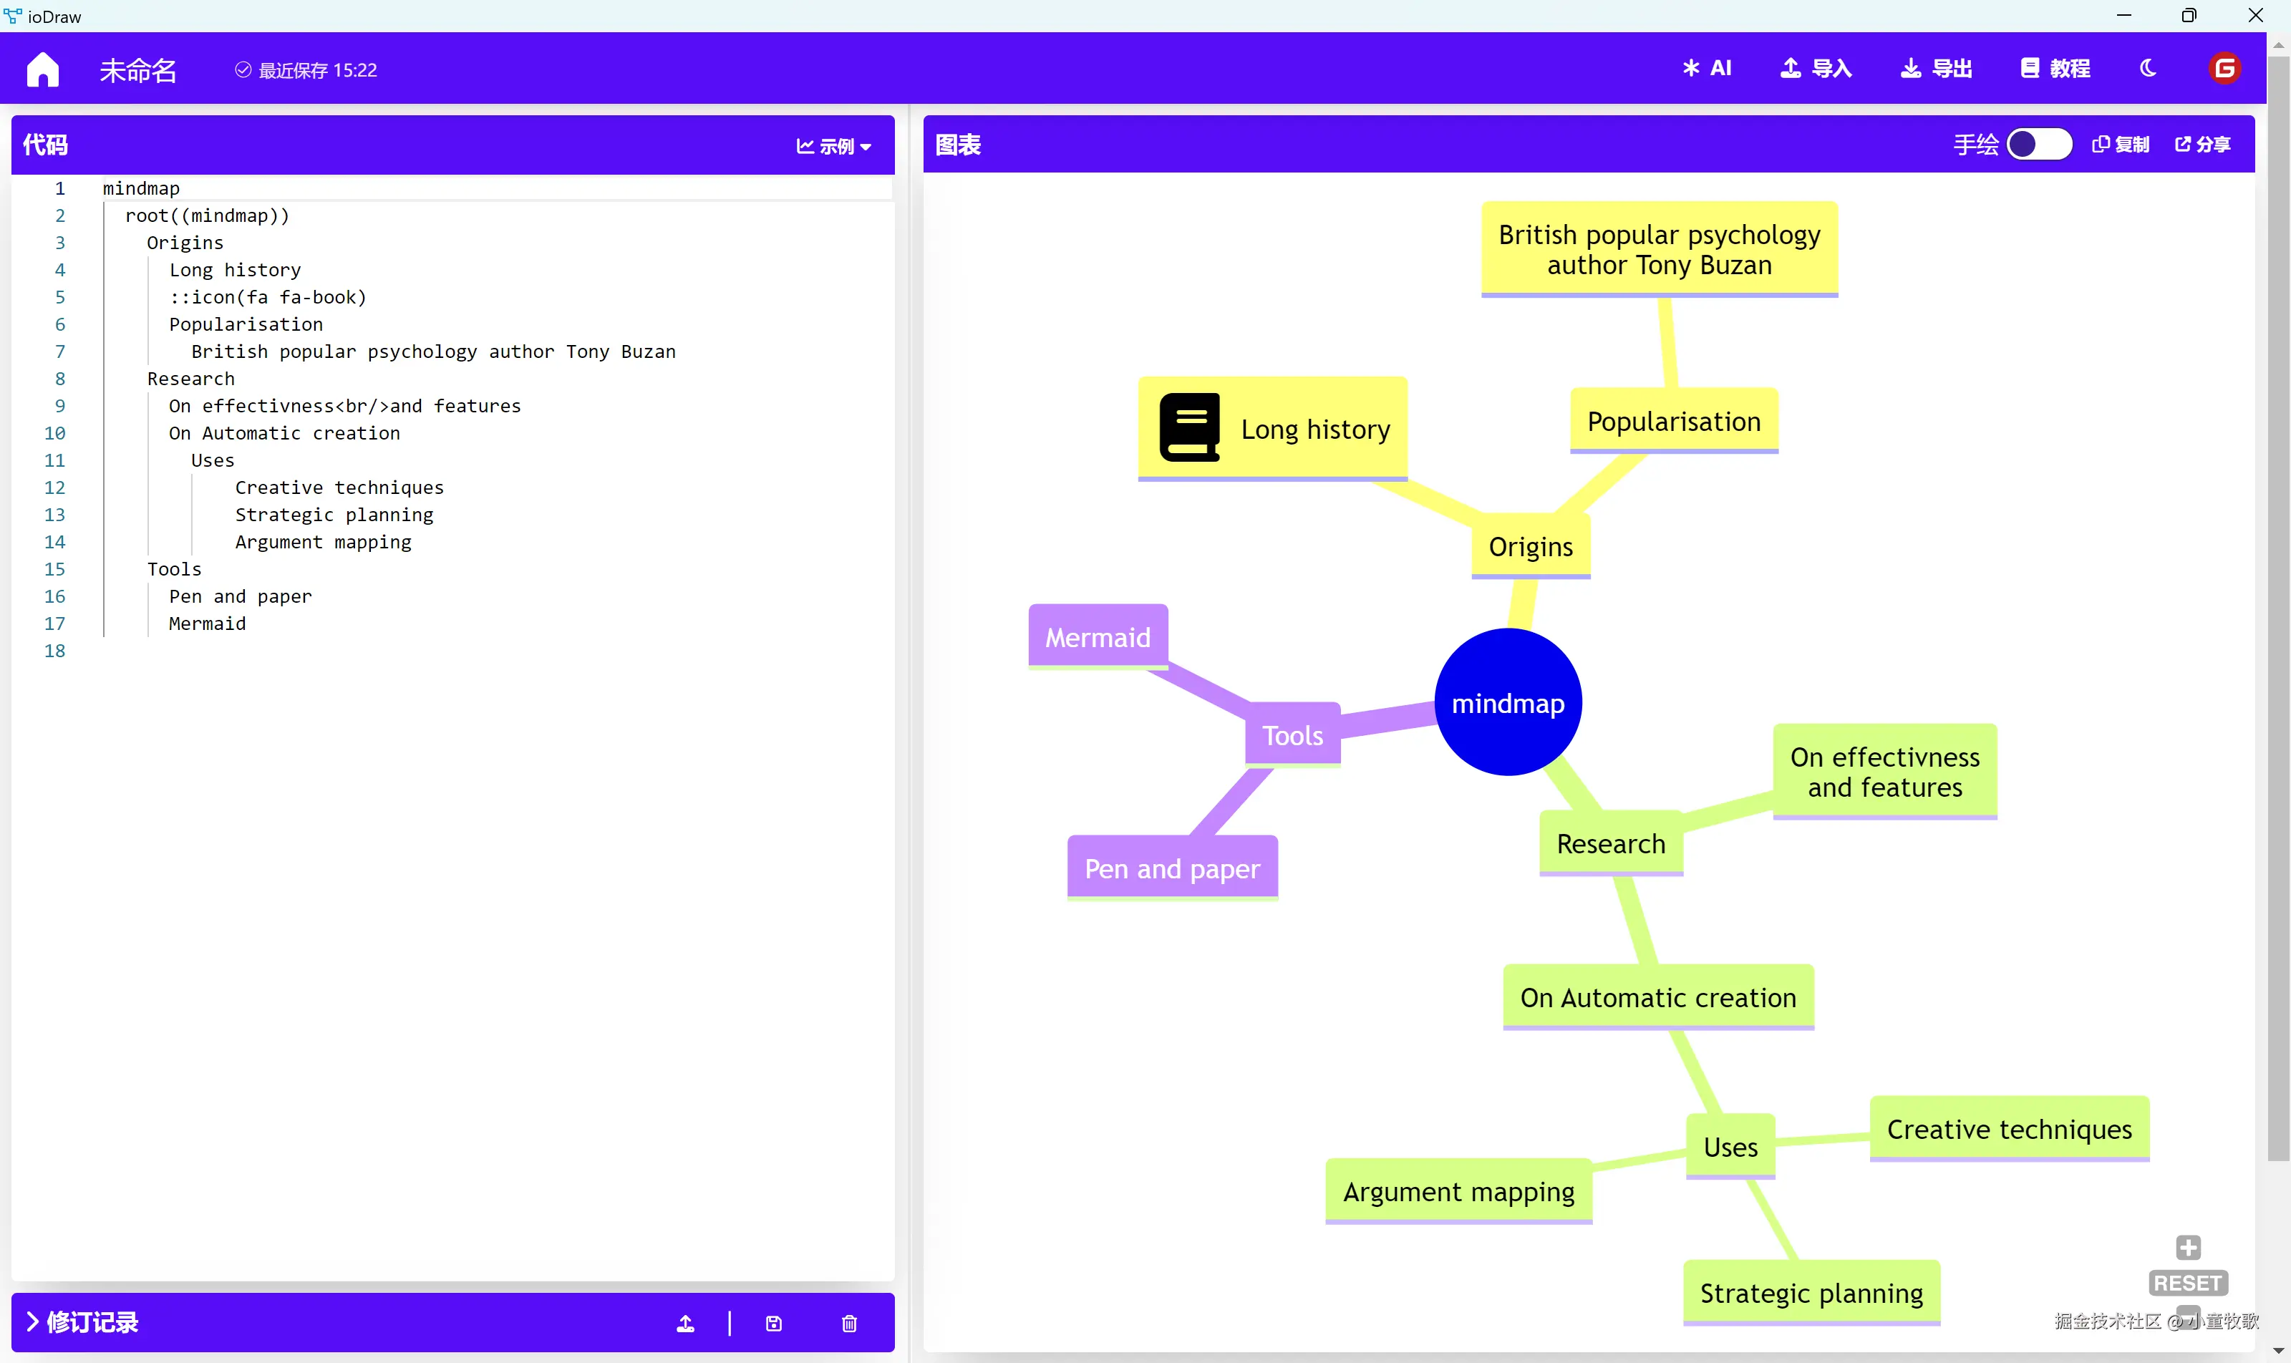This screenshot has width=2291, height=1363.
Task: Open the 示例 examples dropdown
Action: tap(833, 146)
